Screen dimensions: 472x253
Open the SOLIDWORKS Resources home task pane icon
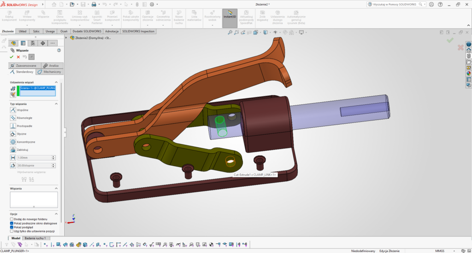point(469,50)
